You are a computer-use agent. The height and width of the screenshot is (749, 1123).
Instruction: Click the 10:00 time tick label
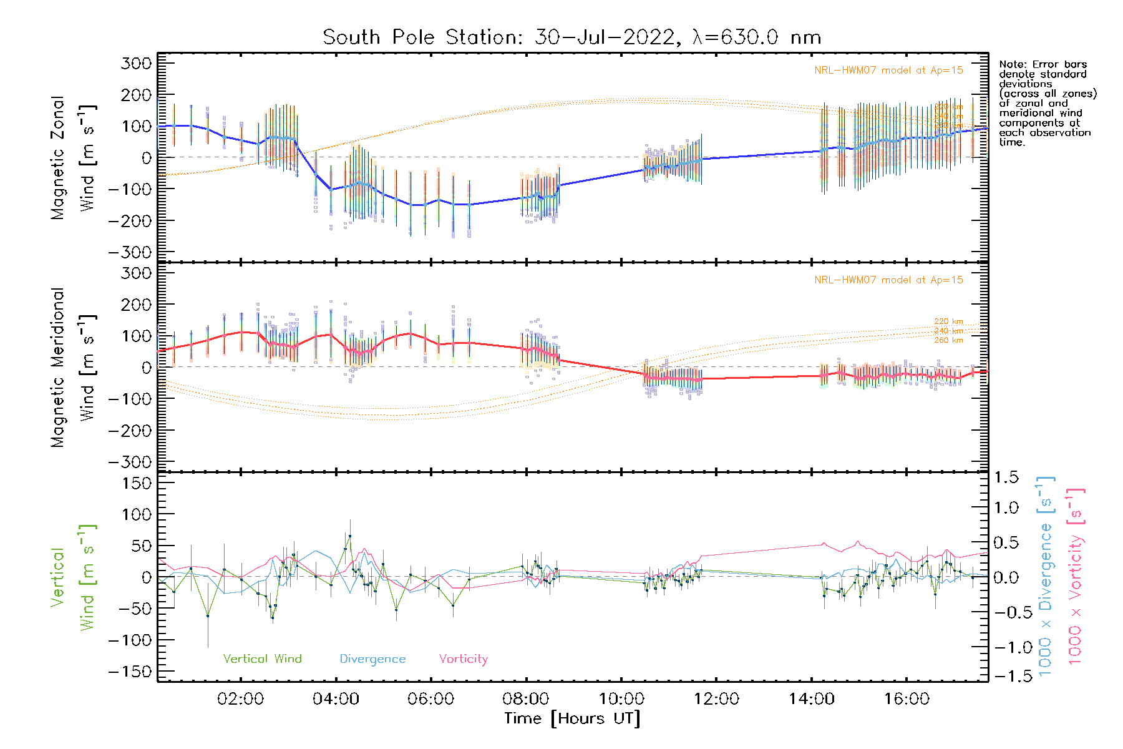click(x=621, y=699)
